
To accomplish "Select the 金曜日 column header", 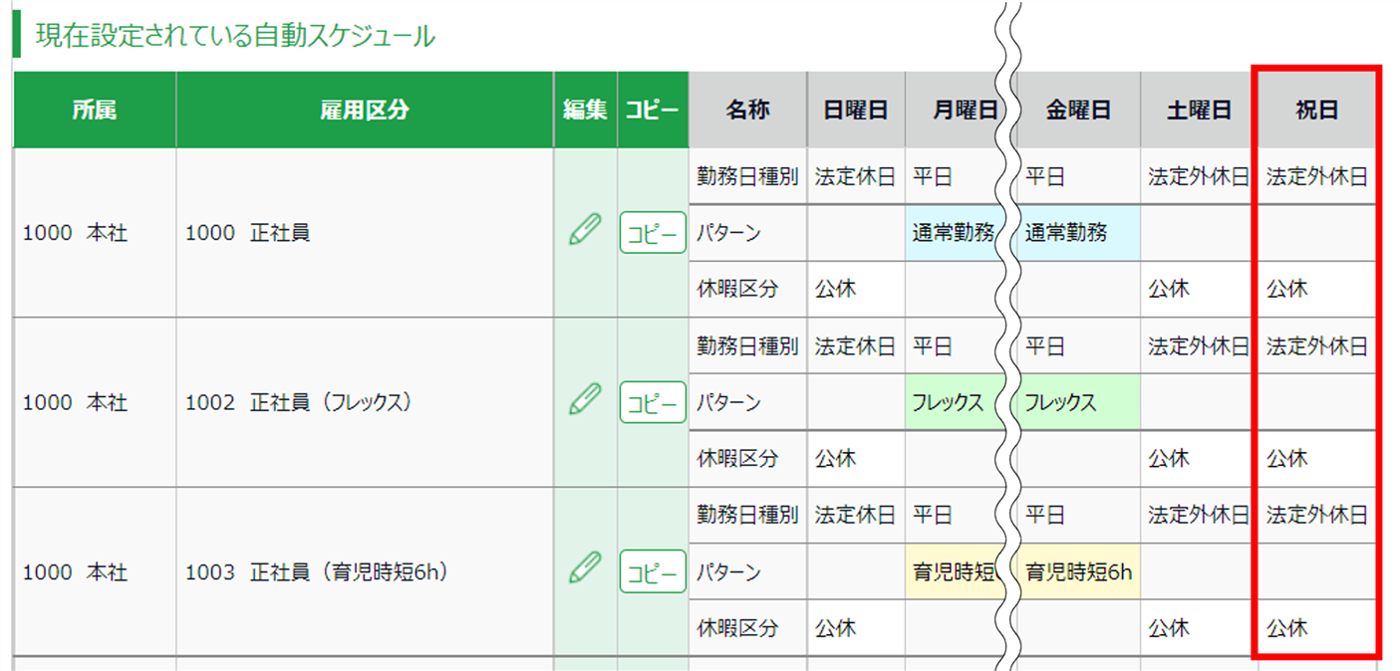I will (x=1078, y=111).
